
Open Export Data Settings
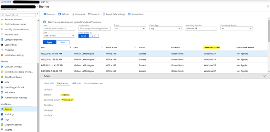pos(114,14)
